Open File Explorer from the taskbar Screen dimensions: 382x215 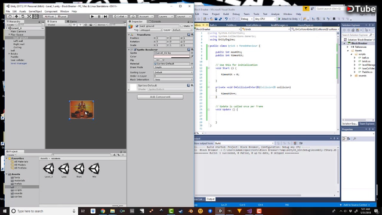tap(112, 211)
